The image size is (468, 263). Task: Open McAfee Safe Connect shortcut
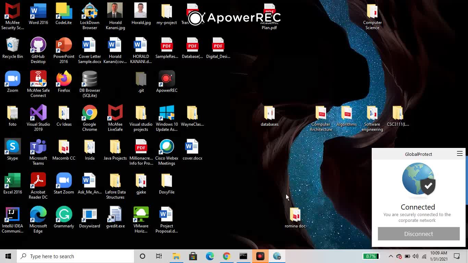[38, 84]
